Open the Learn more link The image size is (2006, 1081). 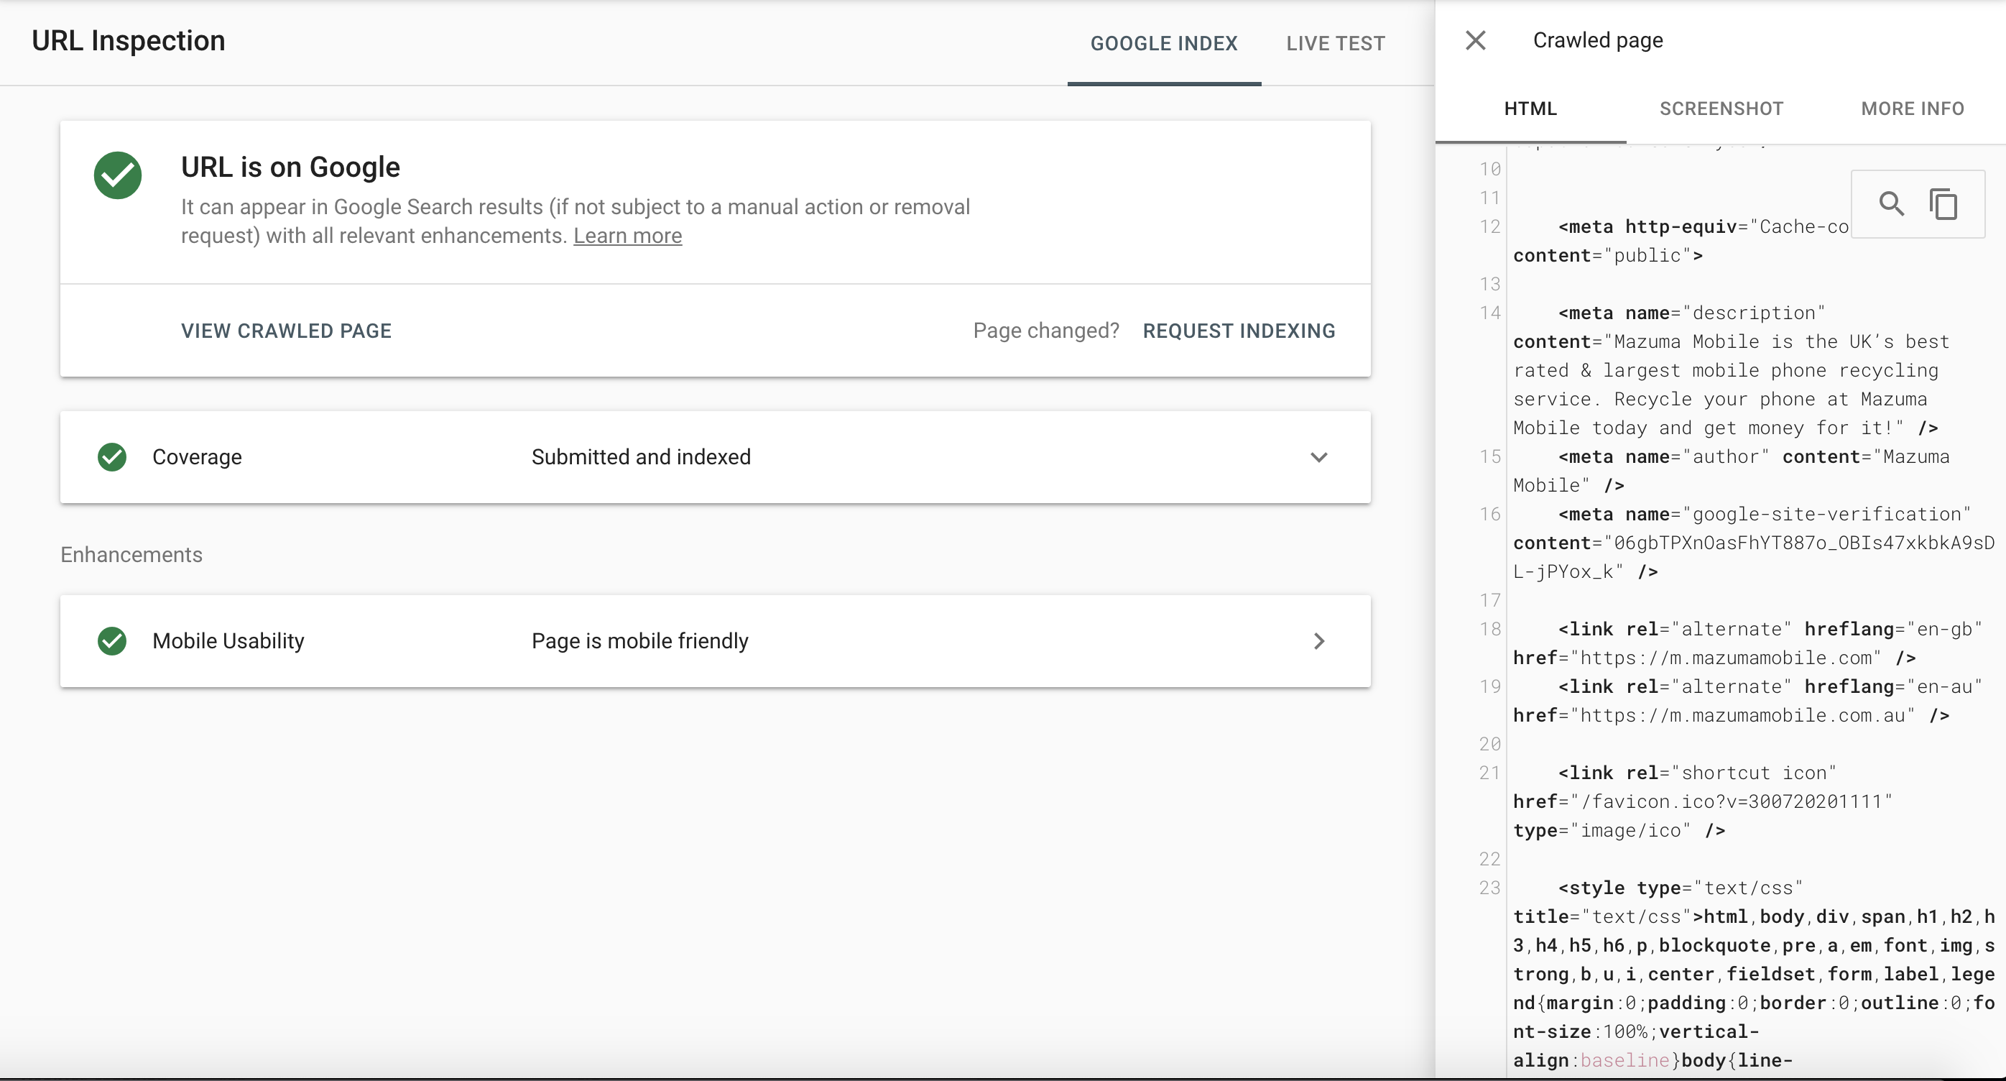(627, 236)
